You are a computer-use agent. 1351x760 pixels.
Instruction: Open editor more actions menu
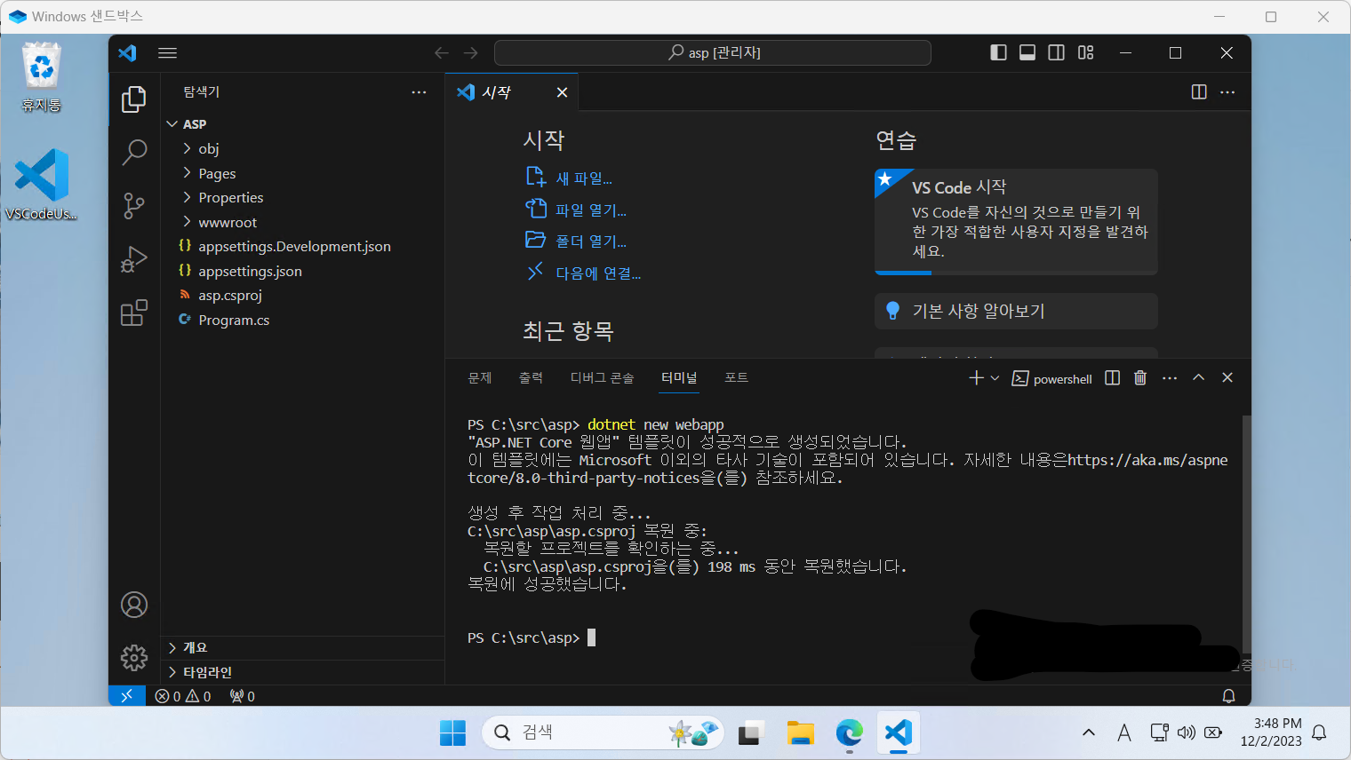pyautogui.click(x=1227, y=91)
